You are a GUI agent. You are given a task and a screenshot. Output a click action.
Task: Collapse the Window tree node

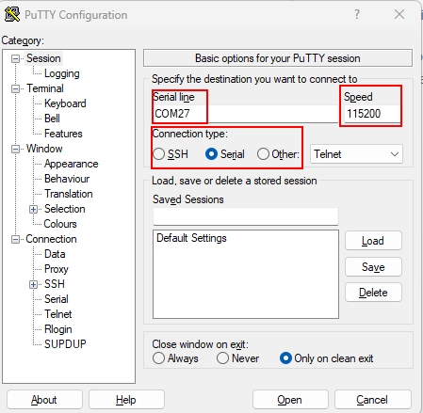click(x=15, y=149)
